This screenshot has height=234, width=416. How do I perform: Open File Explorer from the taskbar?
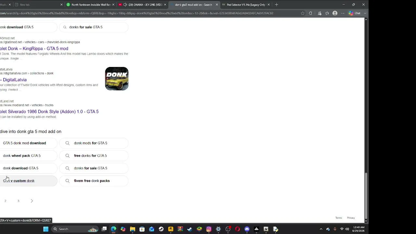coord(133,229)
